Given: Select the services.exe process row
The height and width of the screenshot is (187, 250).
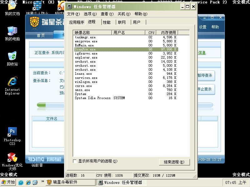Looking at the screenshot, I should [126, 78].
